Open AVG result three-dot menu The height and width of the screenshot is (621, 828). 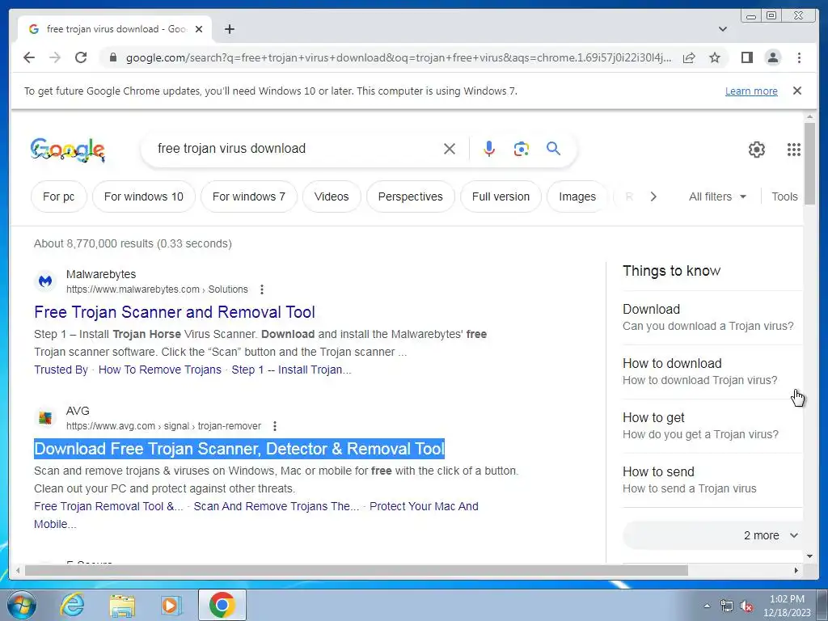click(x=275, y=426)
